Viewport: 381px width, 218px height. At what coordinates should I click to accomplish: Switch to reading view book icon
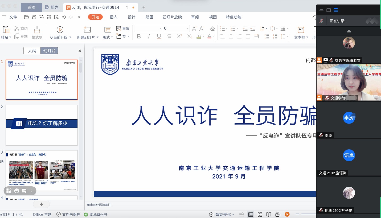pos(269,215)
